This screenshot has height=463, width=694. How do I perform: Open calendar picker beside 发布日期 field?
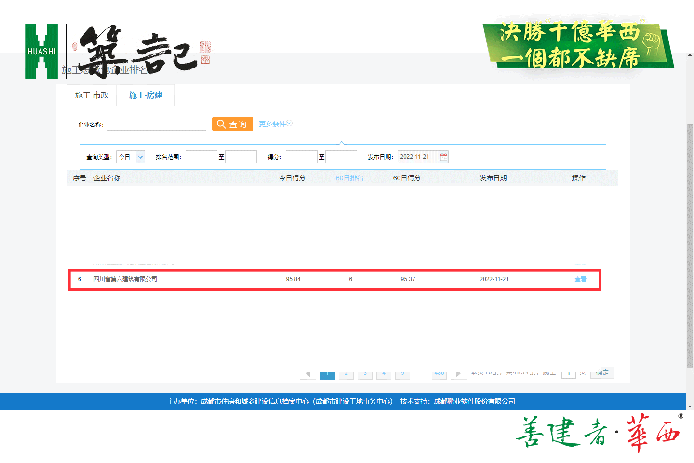[444, 157]
